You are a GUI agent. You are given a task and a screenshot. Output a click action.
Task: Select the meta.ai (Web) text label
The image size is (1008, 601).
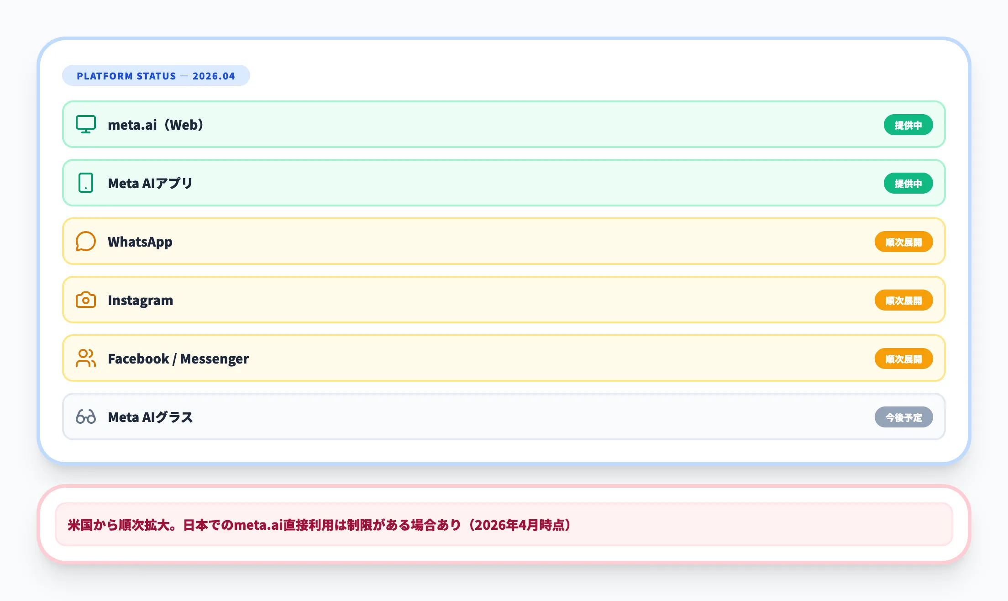pos(155,125)
